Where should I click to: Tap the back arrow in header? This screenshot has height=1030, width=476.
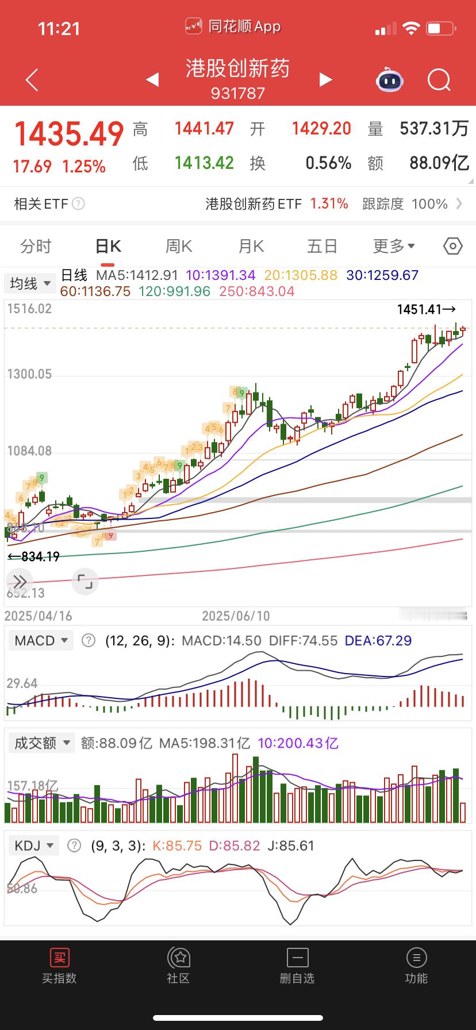coord(32,80)
